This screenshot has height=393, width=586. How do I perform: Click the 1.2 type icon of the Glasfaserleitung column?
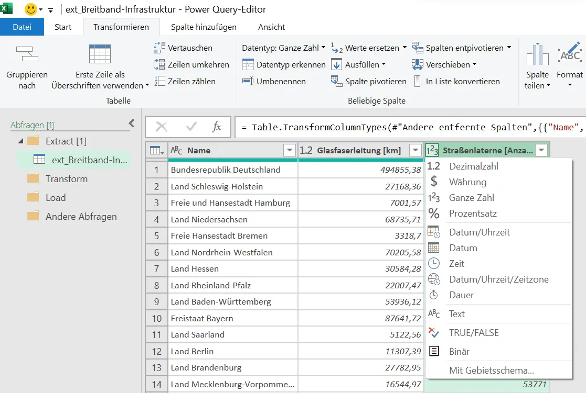click(306, 150)
